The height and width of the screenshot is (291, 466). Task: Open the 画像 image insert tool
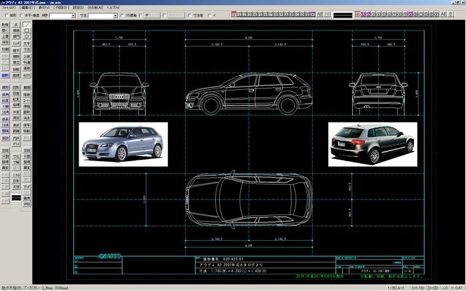27,198
